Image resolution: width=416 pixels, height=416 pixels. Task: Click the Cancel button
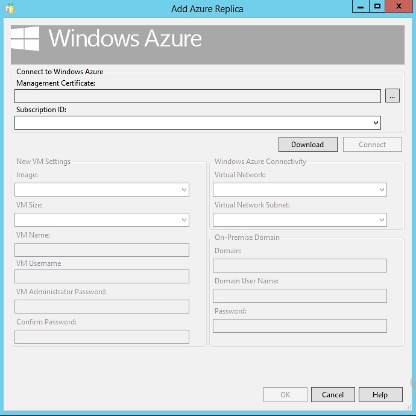tap(333, 395)
